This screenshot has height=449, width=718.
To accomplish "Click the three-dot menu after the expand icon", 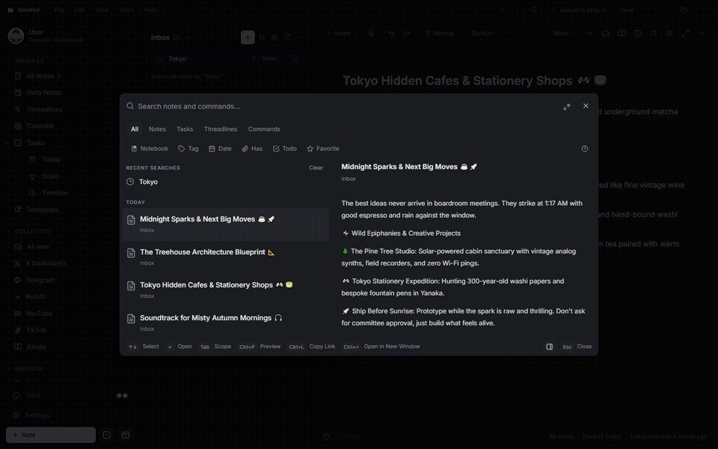I will pyautogui.click(x=702, y=34).
